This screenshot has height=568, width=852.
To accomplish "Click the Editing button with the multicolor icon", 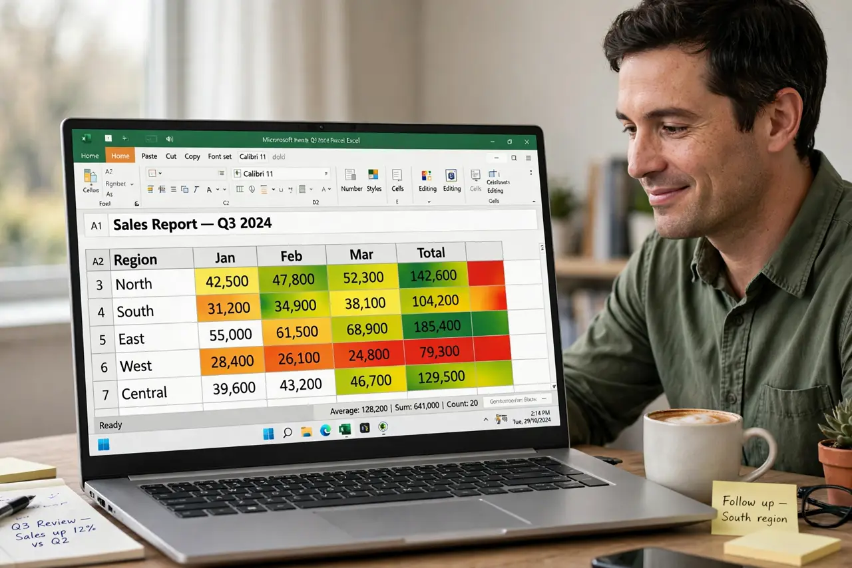I will click(x=427, y=180).
